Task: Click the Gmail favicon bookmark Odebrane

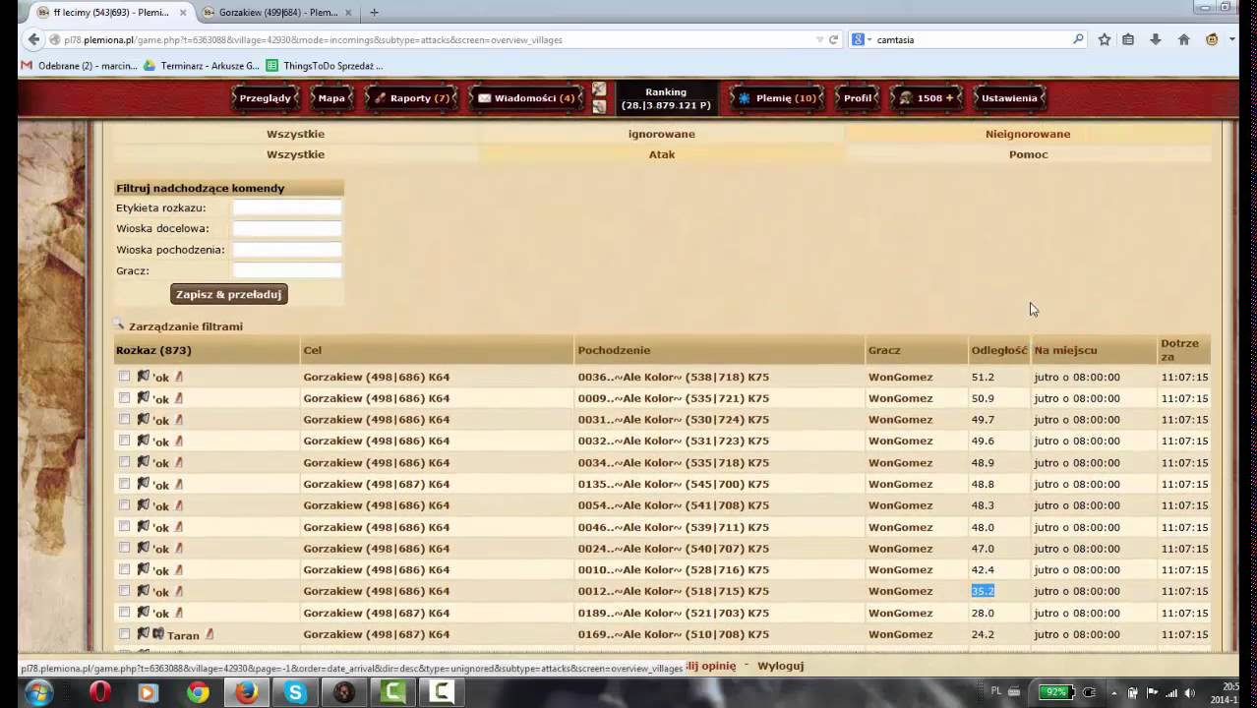Action: pyautogui.click(x=27, y=66)
